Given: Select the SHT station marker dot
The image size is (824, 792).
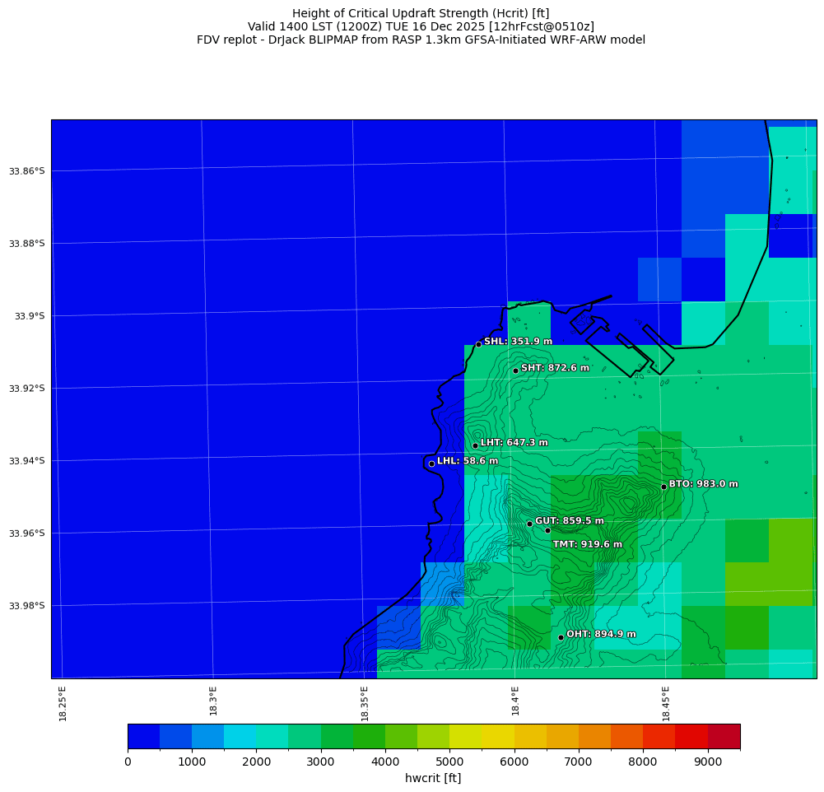Looking at the screenshot, I should (x=515, y=370).
